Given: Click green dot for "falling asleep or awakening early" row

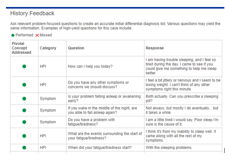Looking at the screenshot, I should pos(24,99).
